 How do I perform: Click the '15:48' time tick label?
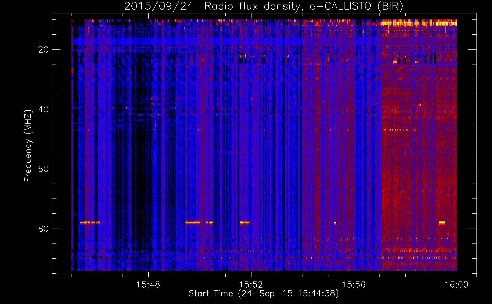tap(148, 285)
